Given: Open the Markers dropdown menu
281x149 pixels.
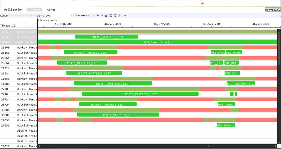Looking at the screenshot, I should (82, 15).
